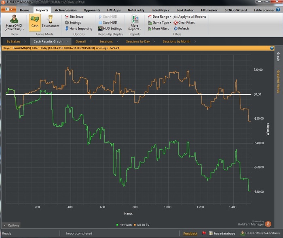This screenshot has height=238, width=283.
Task: Close the By Stakes tab
Action: [25, 41]
